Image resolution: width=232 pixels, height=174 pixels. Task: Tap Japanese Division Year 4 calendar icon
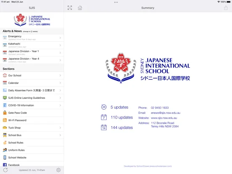tap(5, 60)
